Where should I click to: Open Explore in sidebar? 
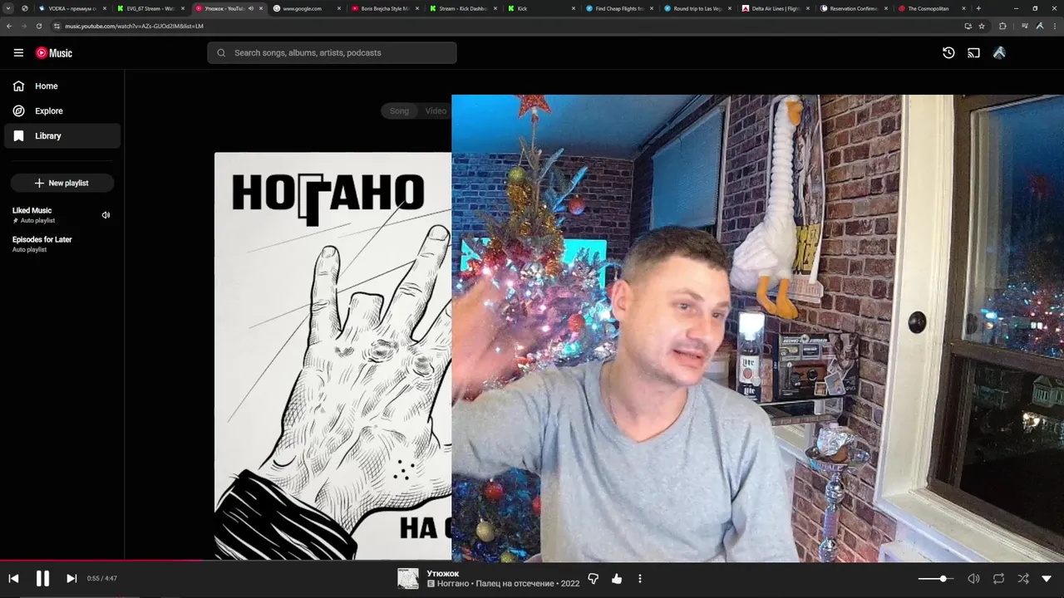click(x=62, y=110)
